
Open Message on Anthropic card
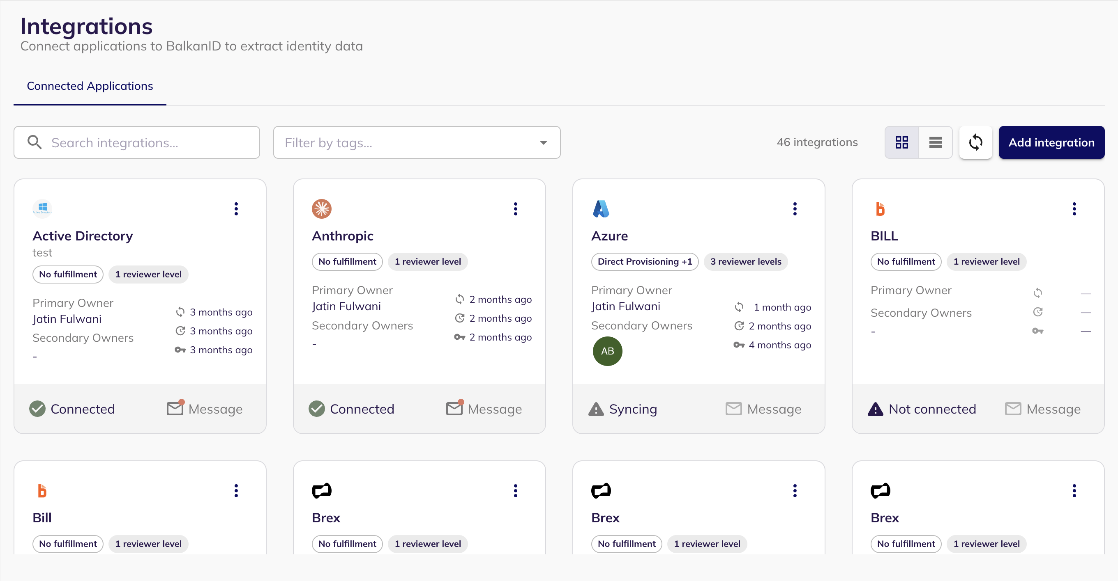484,409
